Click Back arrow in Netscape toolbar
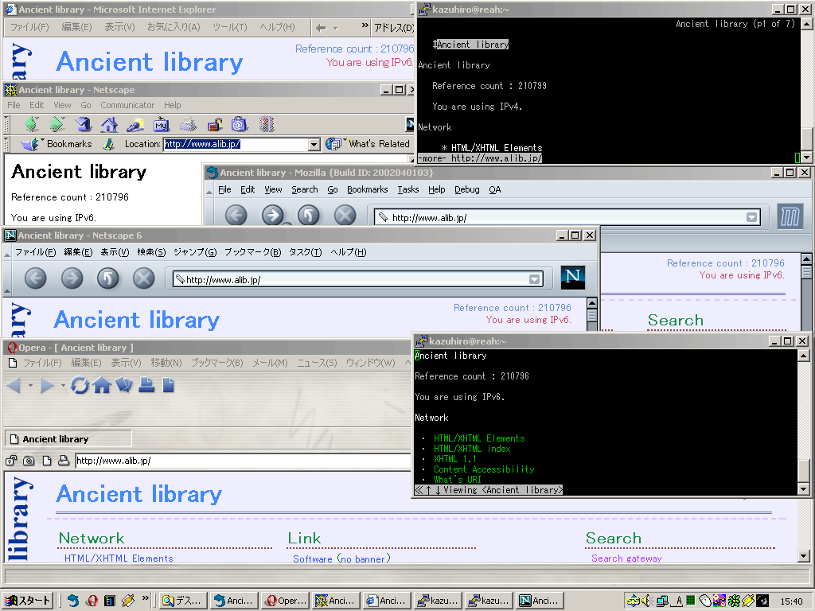The image size is (815, 611). pyautogui.click(x=32, y=124)
